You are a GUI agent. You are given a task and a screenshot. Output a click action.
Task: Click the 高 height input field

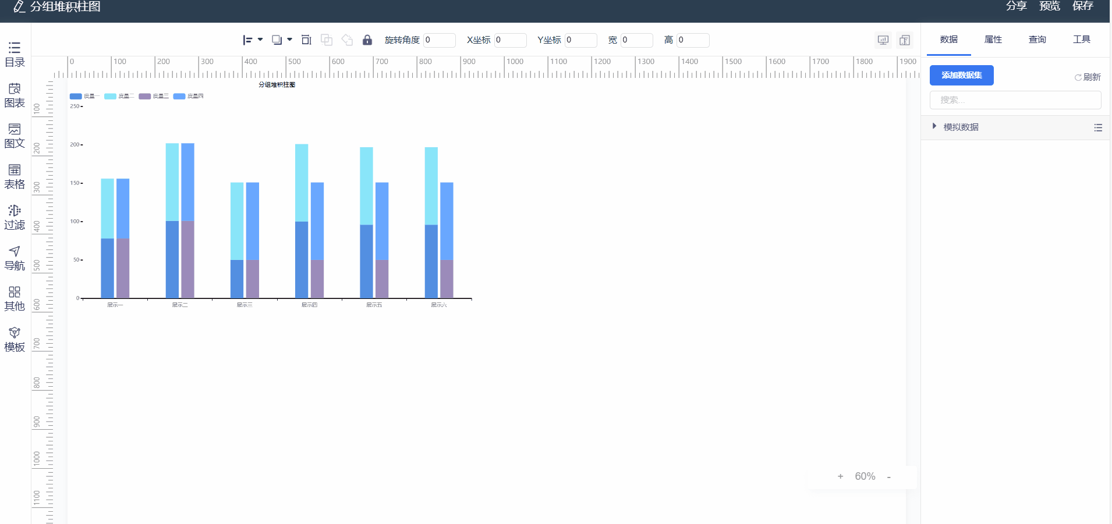pyautogui.click(x=693, y=40)
